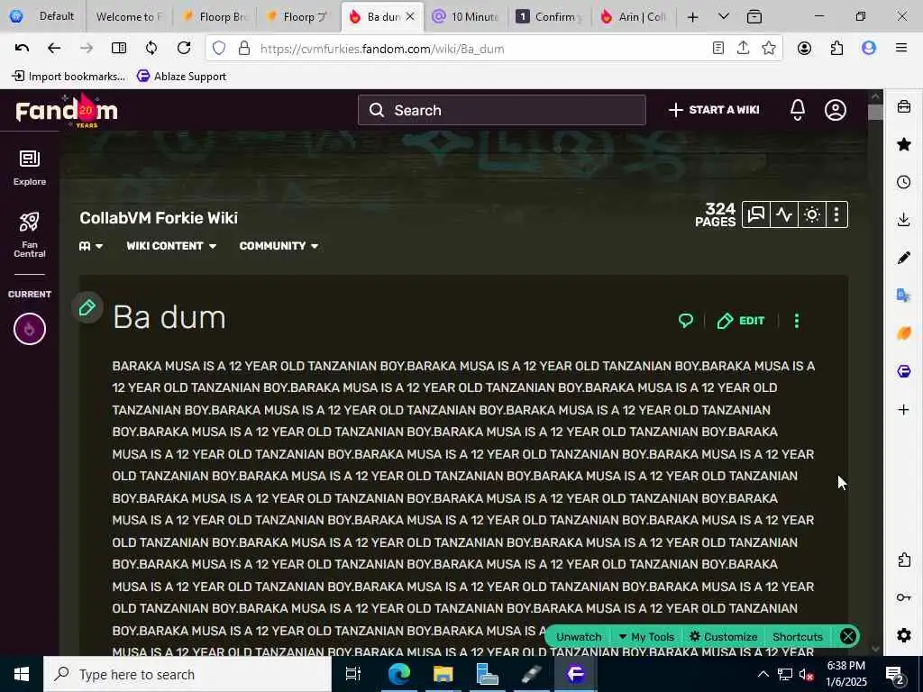Image resolution: width=923 pixels, height=692 pixels.
Task: Edit the Ba dum page
Action: [x=741, y=321]
